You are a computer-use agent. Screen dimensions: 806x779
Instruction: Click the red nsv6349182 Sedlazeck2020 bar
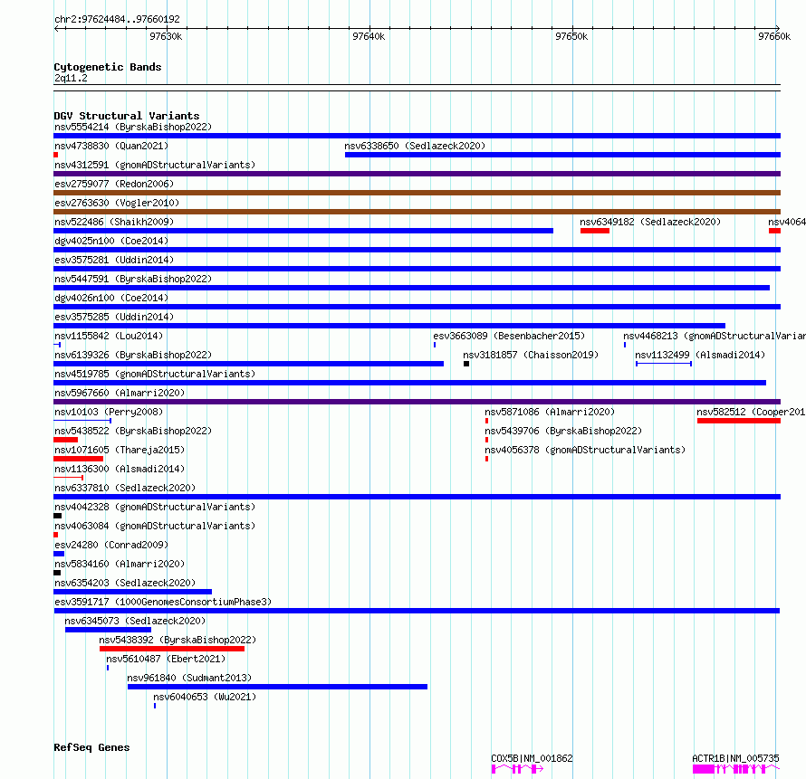(595, 231)
